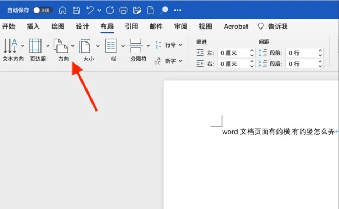This screenshot has height=209, width=339.
Task: Expand the 大小 dropdown arrow
Action: (98, 46)
